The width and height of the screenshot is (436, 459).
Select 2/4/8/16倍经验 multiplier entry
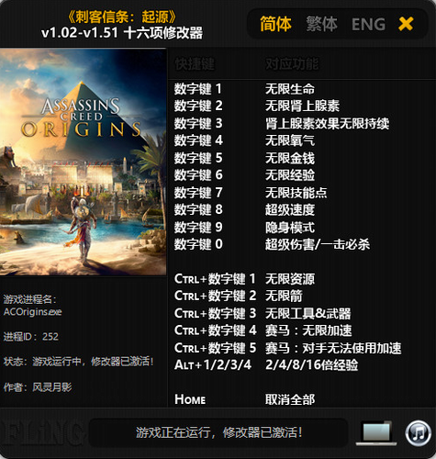pos(311,364)
